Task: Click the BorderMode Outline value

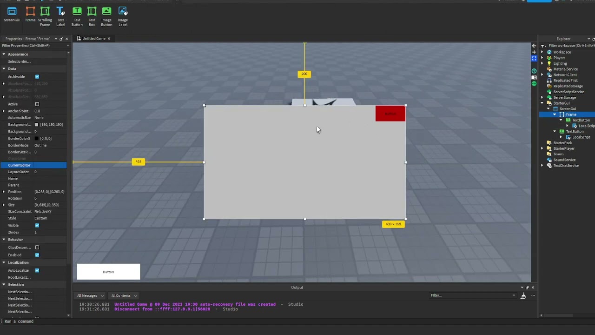Action: 40,145
